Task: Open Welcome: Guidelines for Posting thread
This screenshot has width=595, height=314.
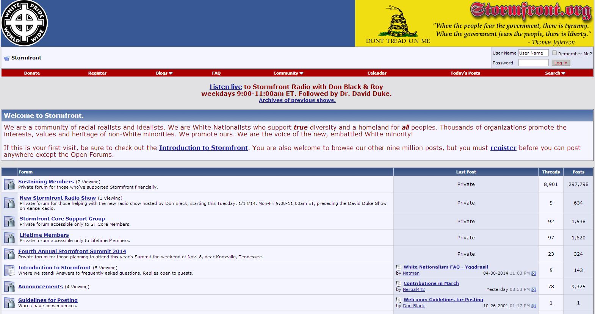Action: 443,300
